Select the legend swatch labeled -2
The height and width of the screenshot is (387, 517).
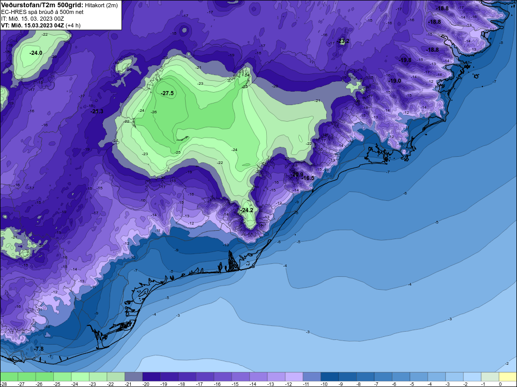(x=472, y=377)
